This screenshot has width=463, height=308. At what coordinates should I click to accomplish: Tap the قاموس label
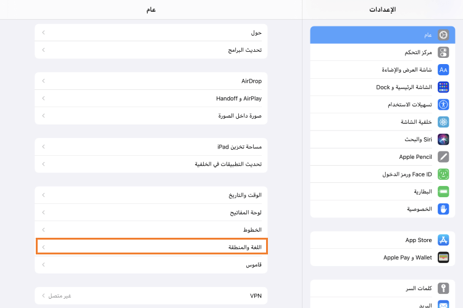click(254, 265)
